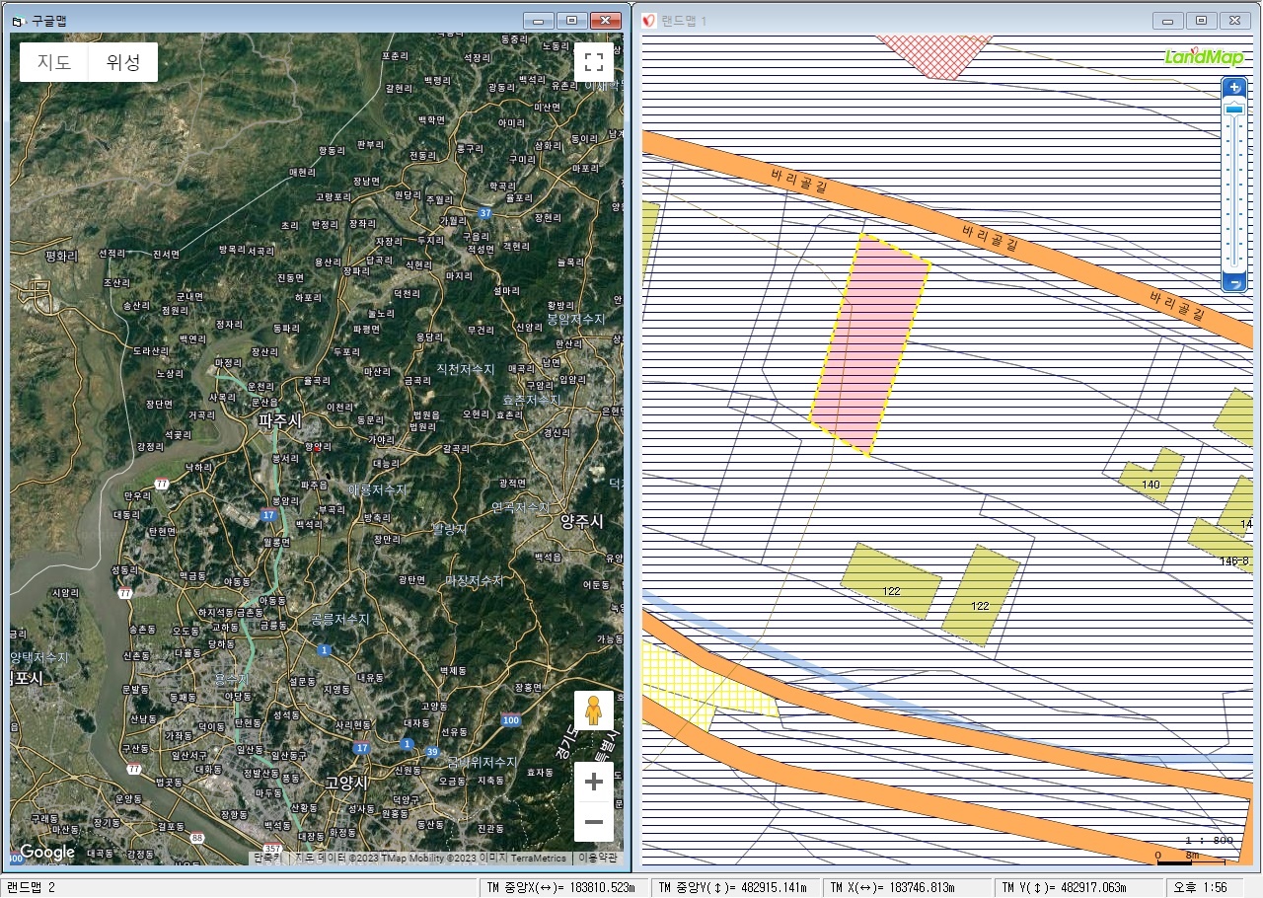Click the LandMap logo

click(x=1204, y=56)
